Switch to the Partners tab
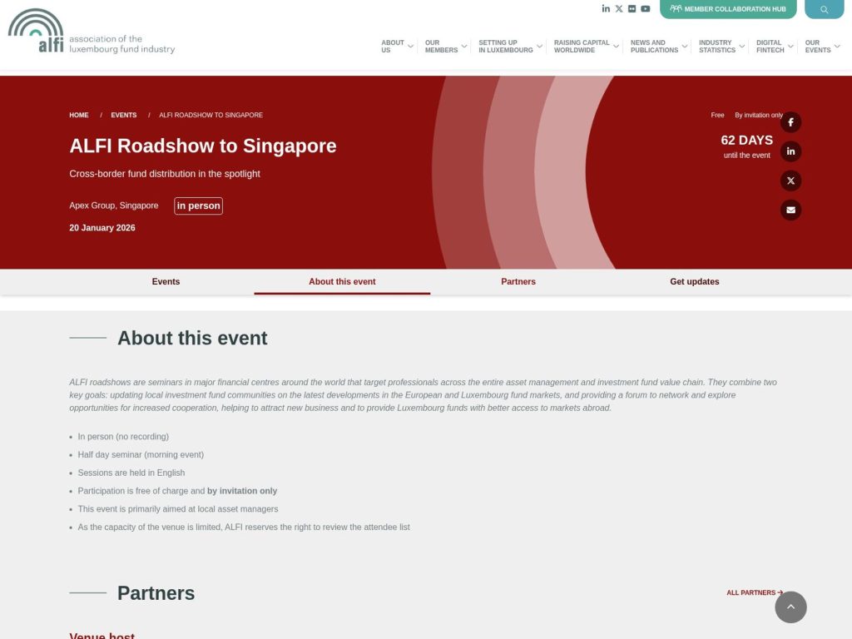This screenshot has width=852, height=639. (x=518, y=281)
